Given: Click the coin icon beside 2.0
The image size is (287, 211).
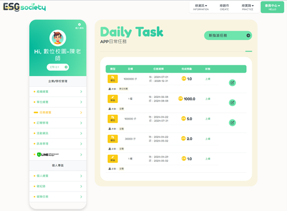Looking at the screenshot, I should [183, 139].
